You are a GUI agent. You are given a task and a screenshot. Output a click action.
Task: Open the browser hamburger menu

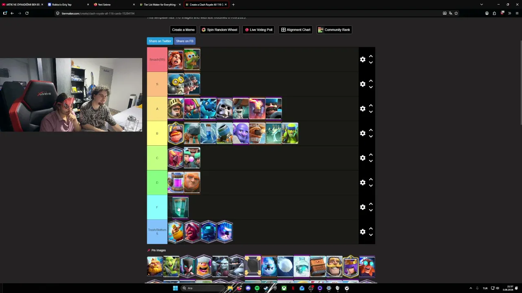pos(517,13)
